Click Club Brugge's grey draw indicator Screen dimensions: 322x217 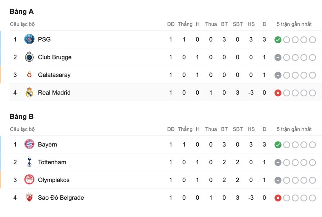[x=278, y=57]
